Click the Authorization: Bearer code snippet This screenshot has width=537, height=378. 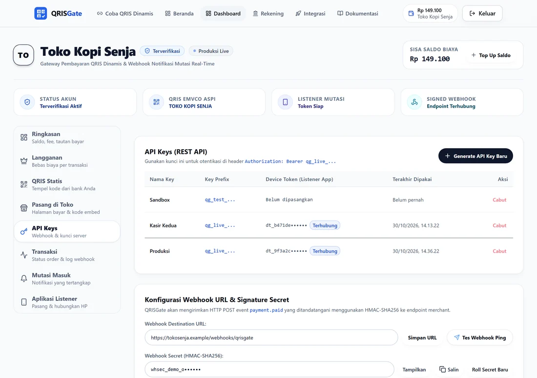coord(290,161)
